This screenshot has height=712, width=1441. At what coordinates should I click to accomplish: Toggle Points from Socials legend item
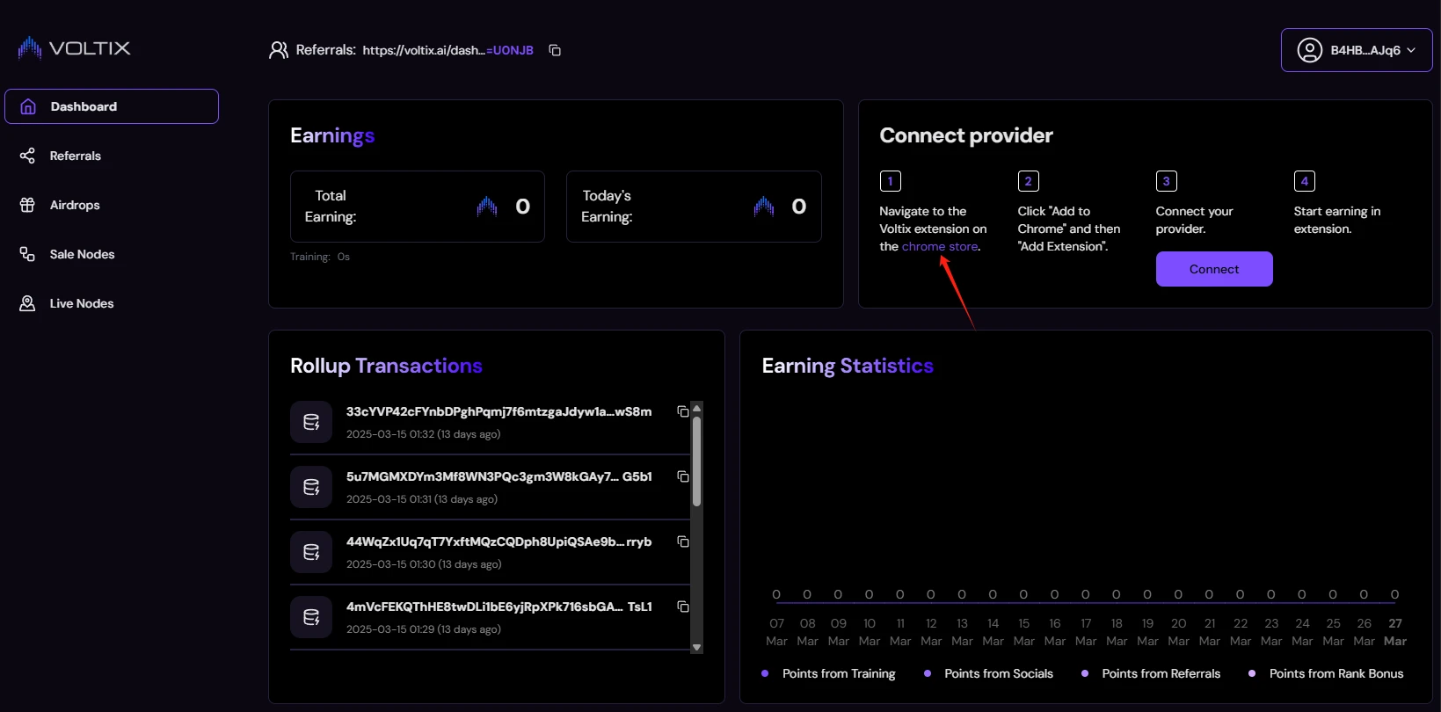pyautogui.click(x=988, y=673)
